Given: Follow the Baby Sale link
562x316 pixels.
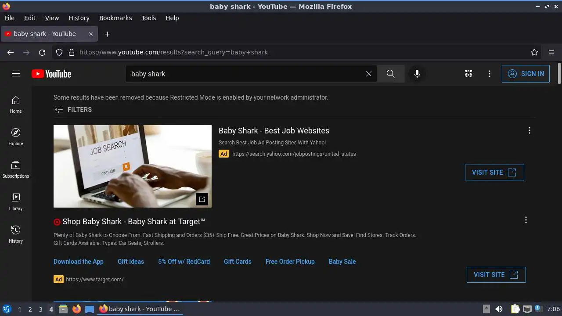Looking at the screenshot, I should (342, 262).
